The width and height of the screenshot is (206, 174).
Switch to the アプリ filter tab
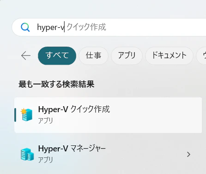(127, 55)
